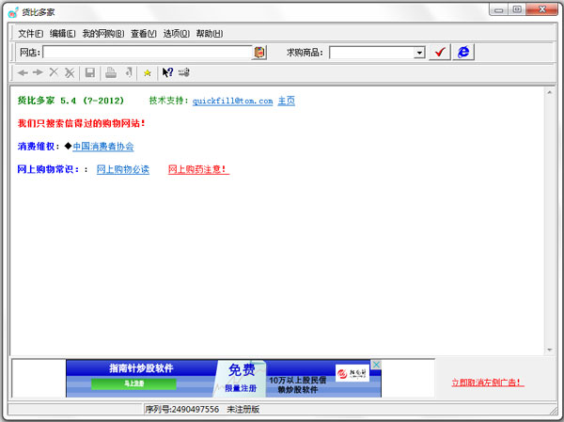Open the 网上购物必读 link
The image size is (564, 422).
click(x=123, y=169)
